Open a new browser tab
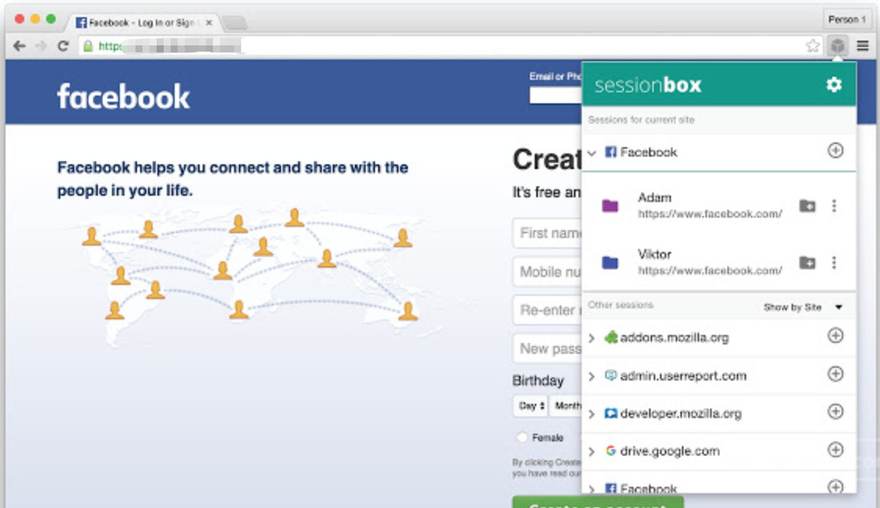880x508 pixels. pos(235,23)
